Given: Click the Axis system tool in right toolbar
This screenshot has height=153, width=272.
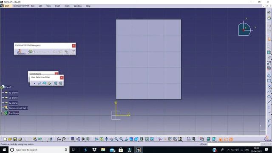Looking at the screenshot, I should (269, 107).
